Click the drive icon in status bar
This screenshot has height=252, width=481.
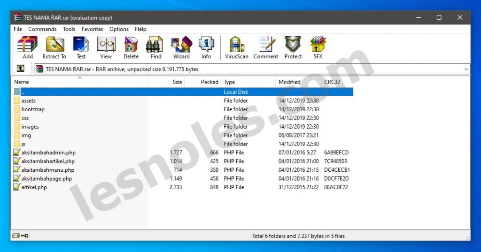coord(16,236)
